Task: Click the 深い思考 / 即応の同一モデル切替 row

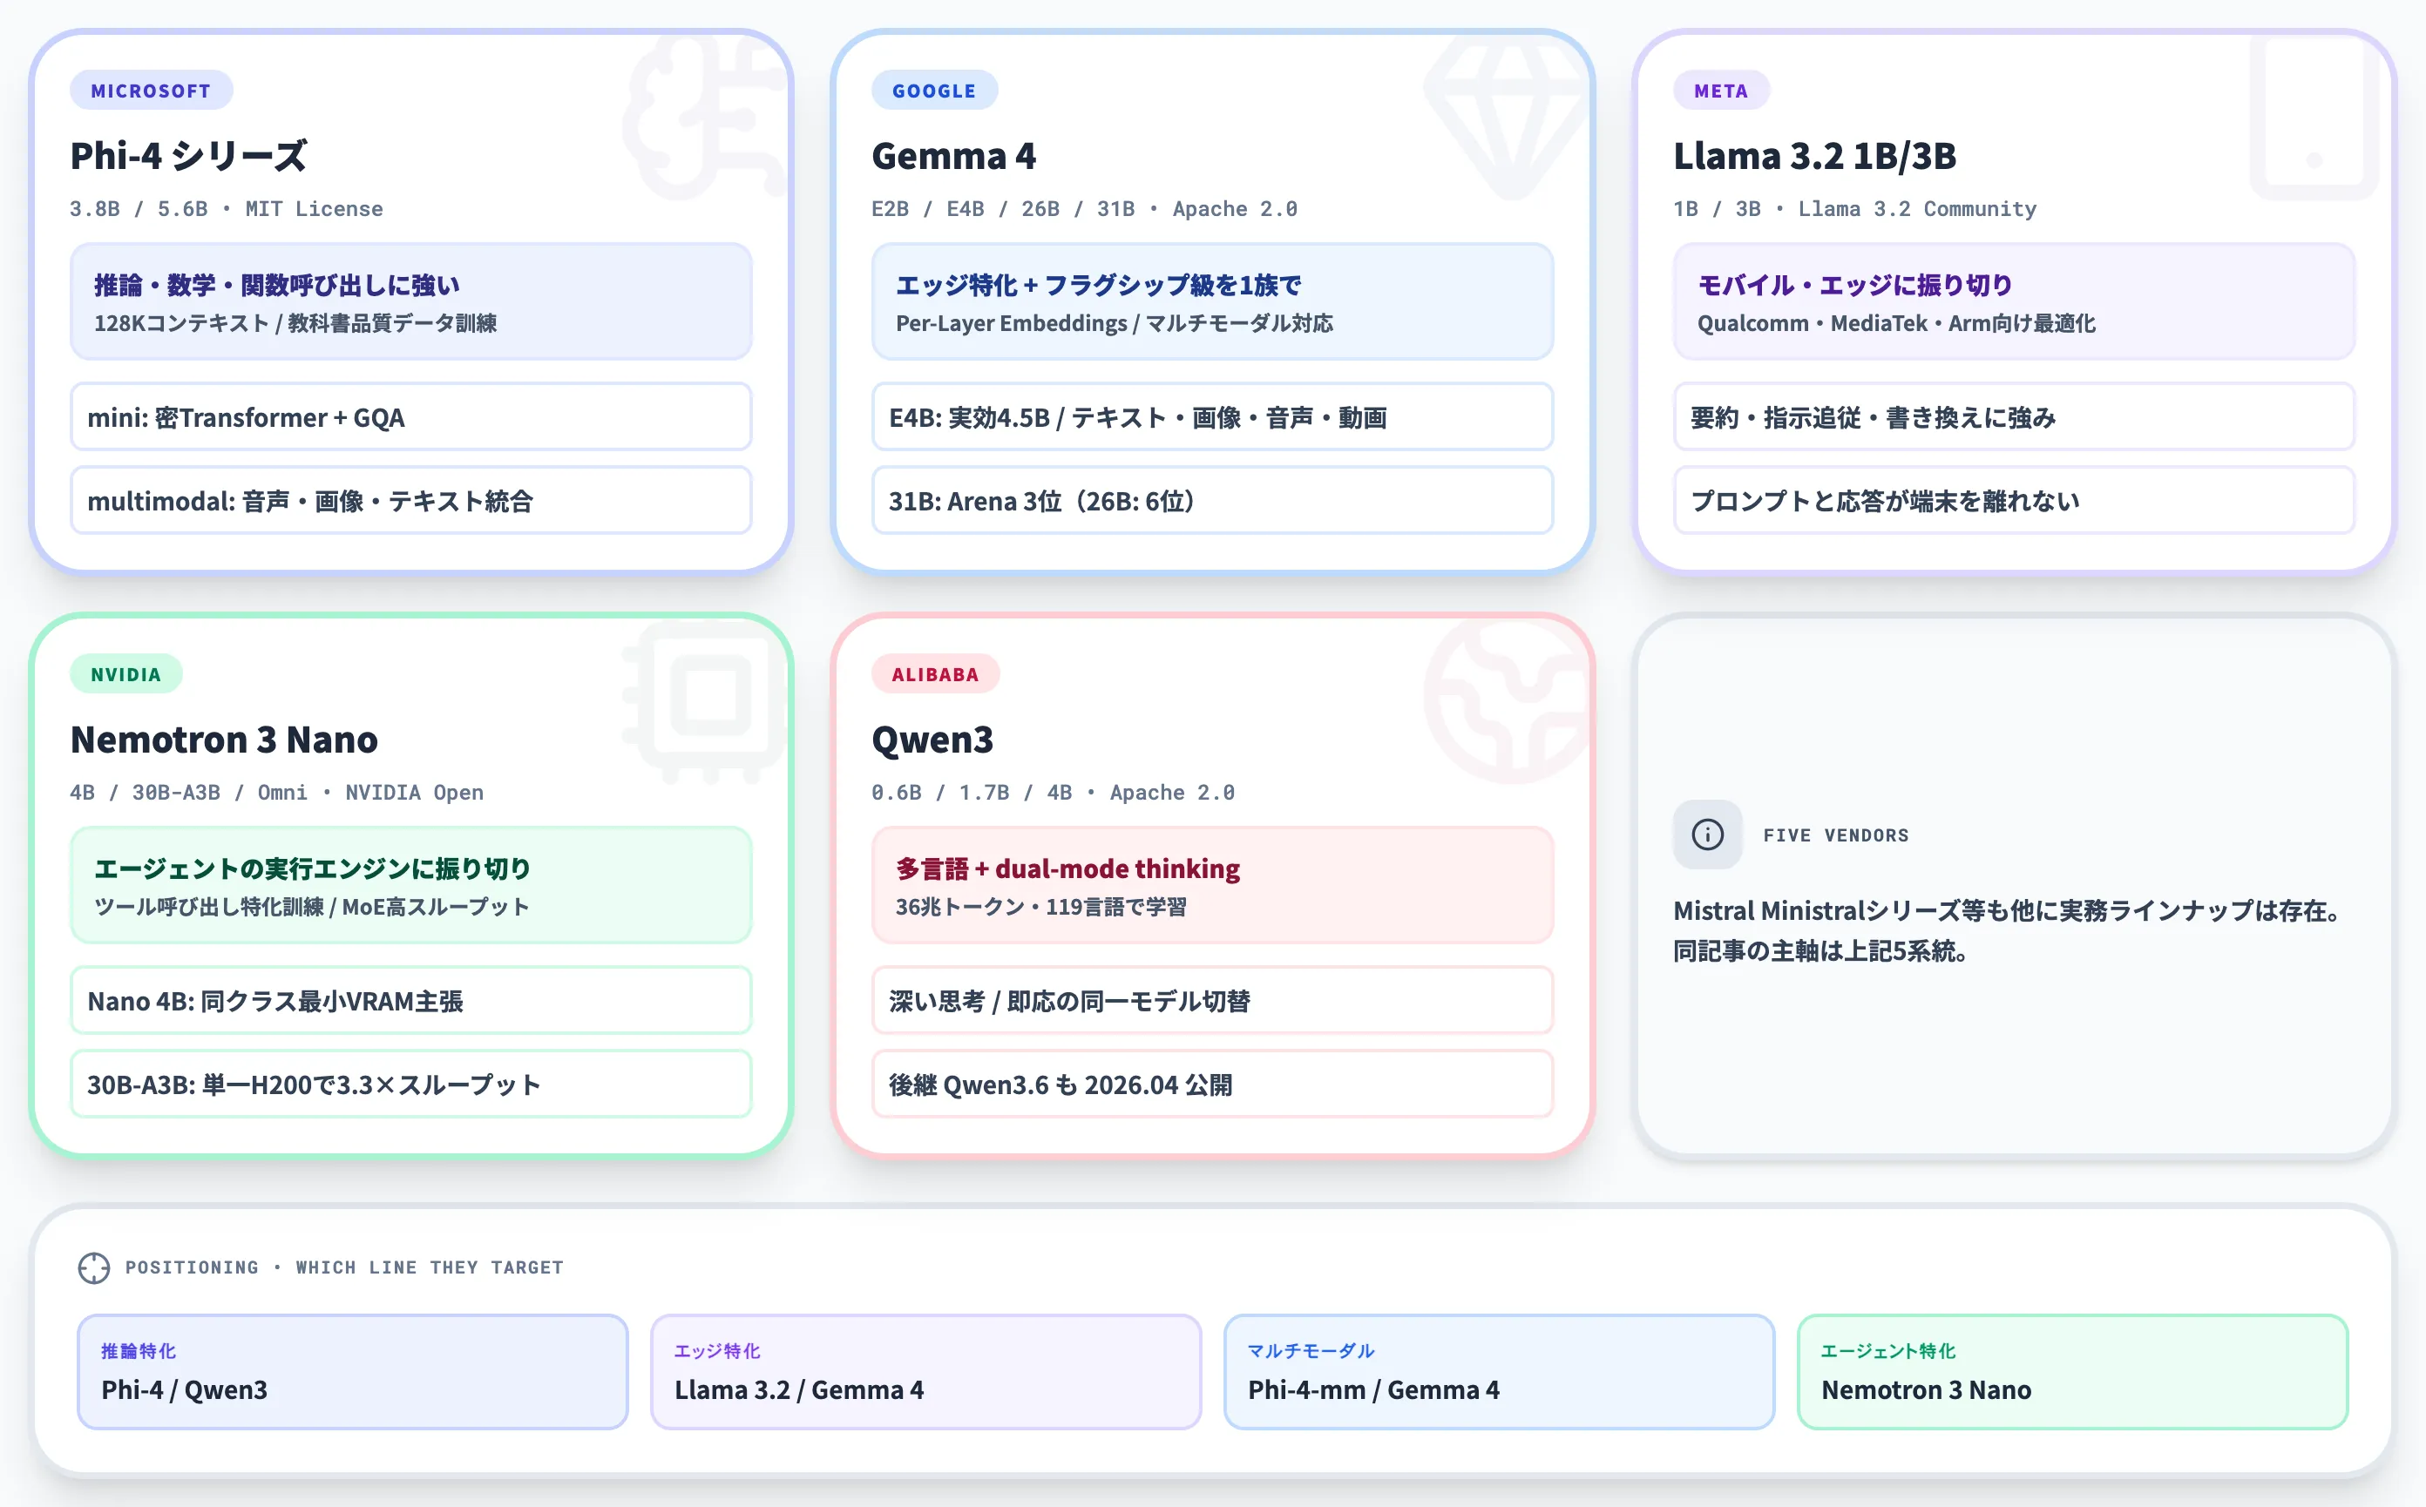Action: point(1212,1002)
